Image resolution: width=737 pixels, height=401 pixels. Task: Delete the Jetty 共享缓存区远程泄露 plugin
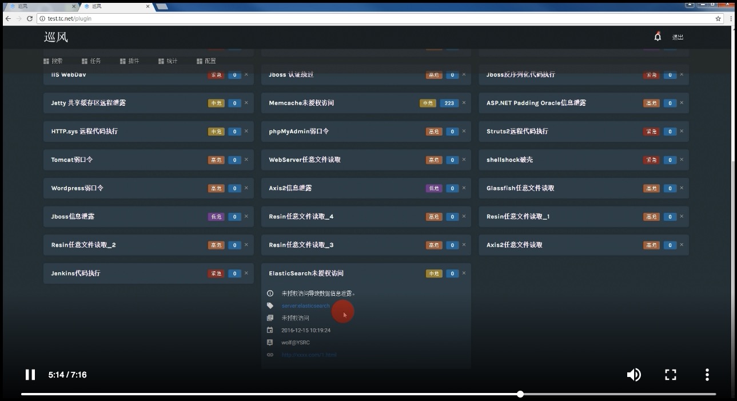pos(246,103)
